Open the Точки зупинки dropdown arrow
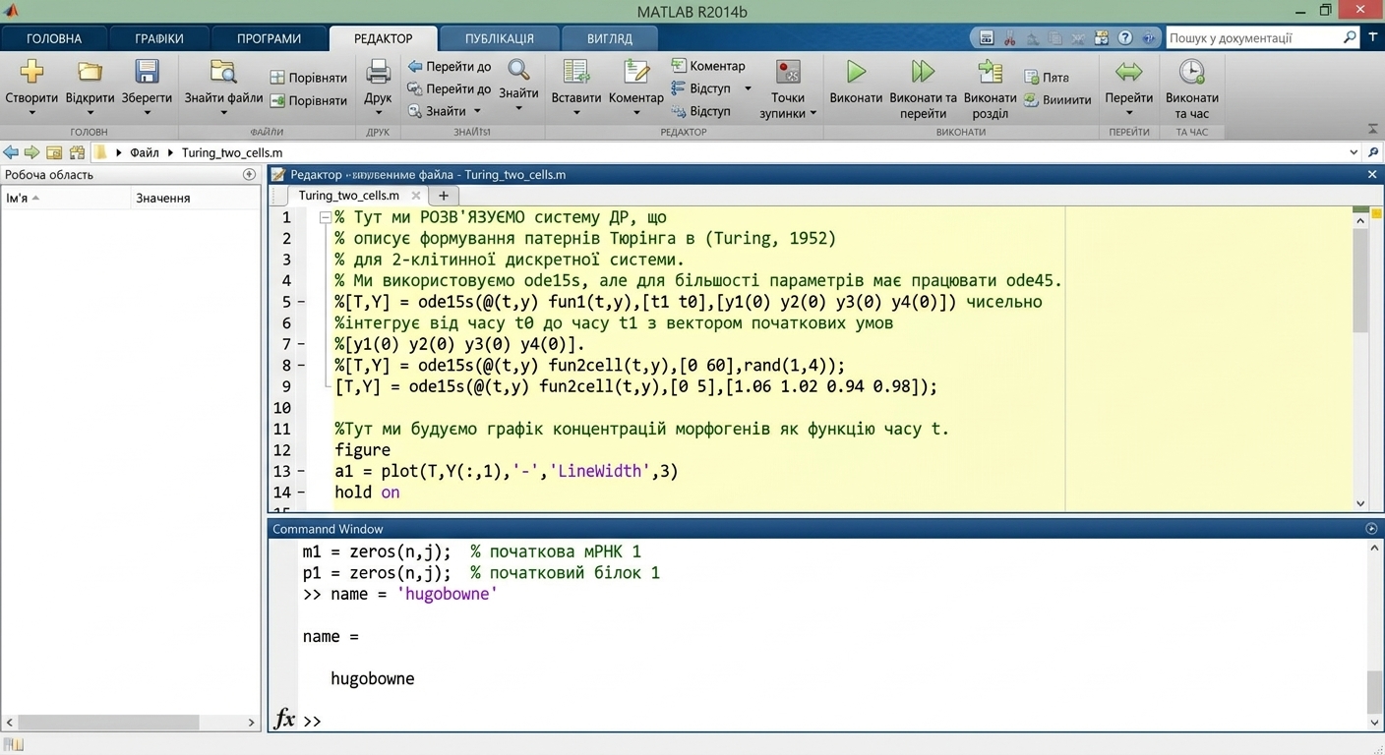Screen dimensions: 1385x755 tap(813, 114)
